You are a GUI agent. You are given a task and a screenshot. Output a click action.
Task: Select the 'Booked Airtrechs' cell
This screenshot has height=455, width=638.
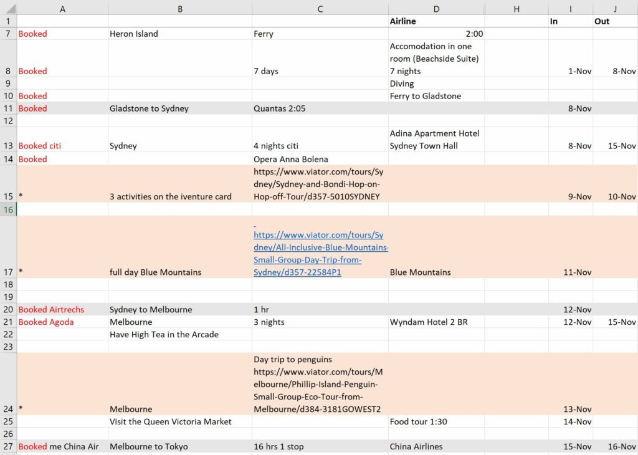(62, 309)
